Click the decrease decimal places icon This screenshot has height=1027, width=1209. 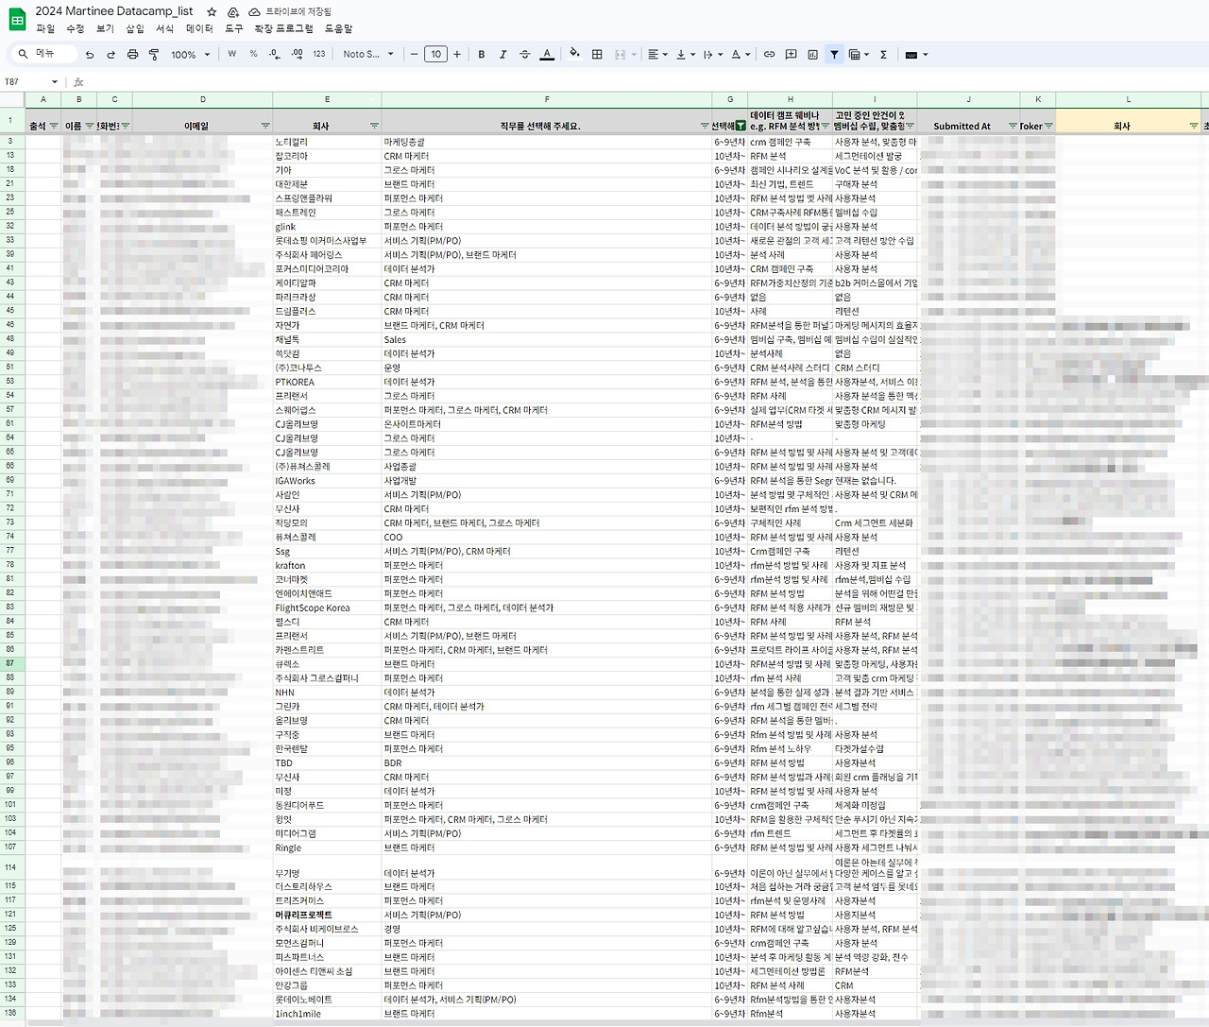tap(275, 55)
